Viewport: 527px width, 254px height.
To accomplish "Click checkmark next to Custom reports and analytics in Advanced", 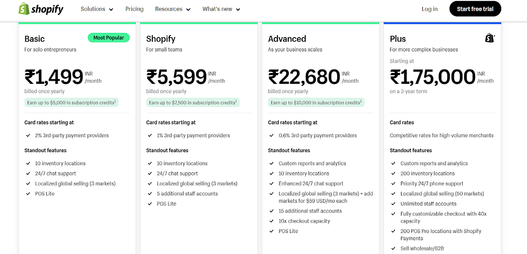I will pyautogui.click(x=272, y=164).
